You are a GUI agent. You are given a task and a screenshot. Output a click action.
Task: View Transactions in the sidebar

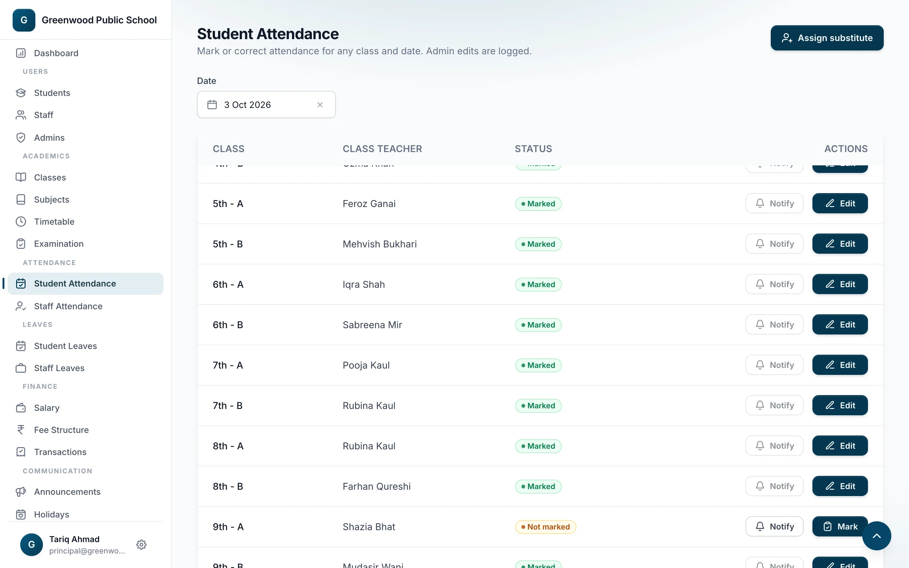[x=85, y=452]
